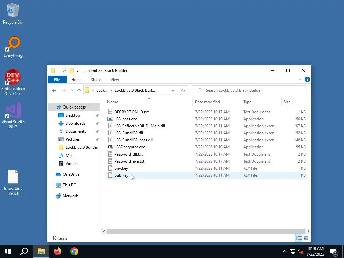344x258 pixels.
Task: Launch the Everything search shortcut
Action: 13,47
